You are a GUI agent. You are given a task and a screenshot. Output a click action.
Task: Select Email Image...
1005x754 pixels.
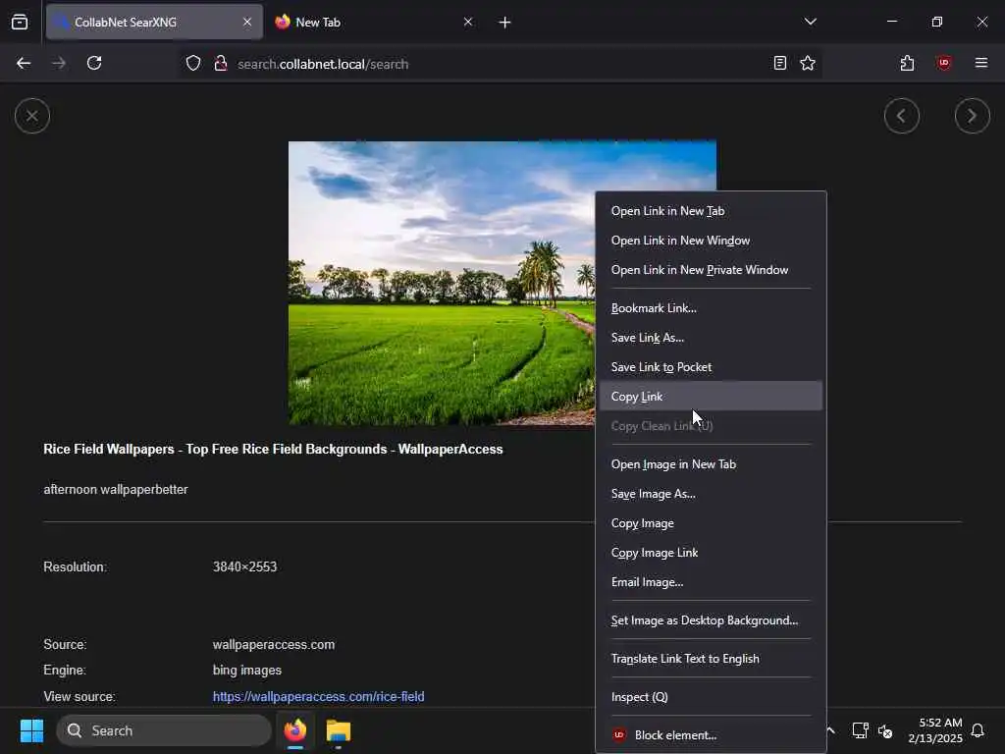click(711, 582)
